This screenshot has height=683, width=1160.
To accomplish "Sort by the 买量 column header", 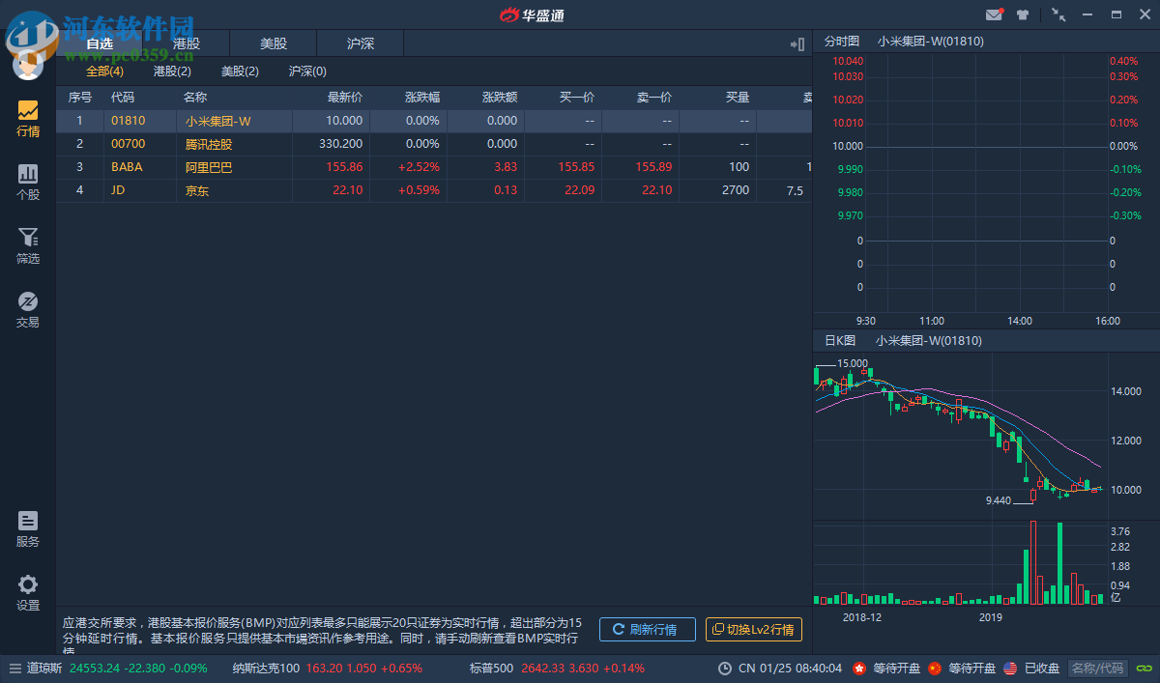I will [x=738, y=98].
